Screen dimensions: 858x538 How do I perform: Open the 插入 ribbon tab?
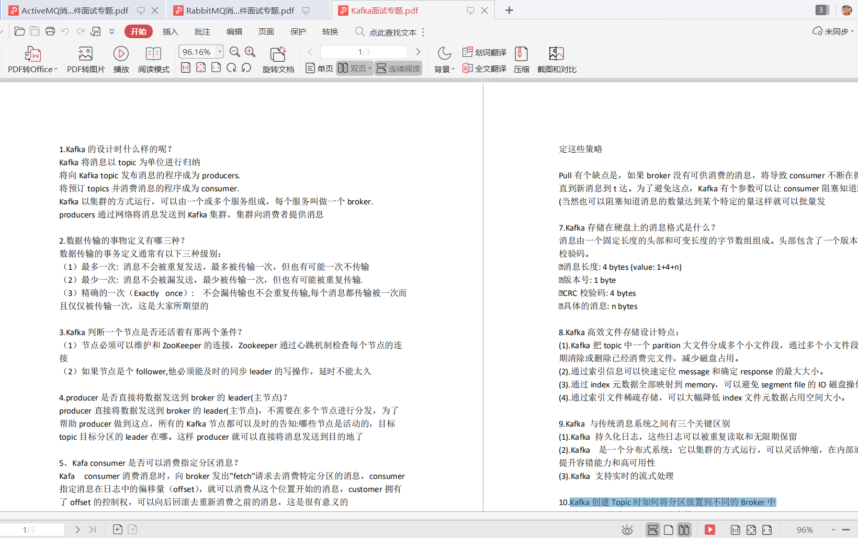coord(171,31)
